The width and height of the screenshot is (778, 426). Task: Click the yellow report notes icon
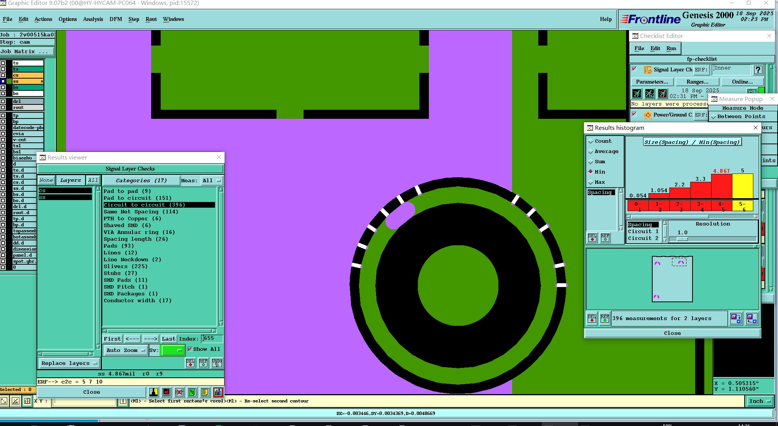point(205,392)
